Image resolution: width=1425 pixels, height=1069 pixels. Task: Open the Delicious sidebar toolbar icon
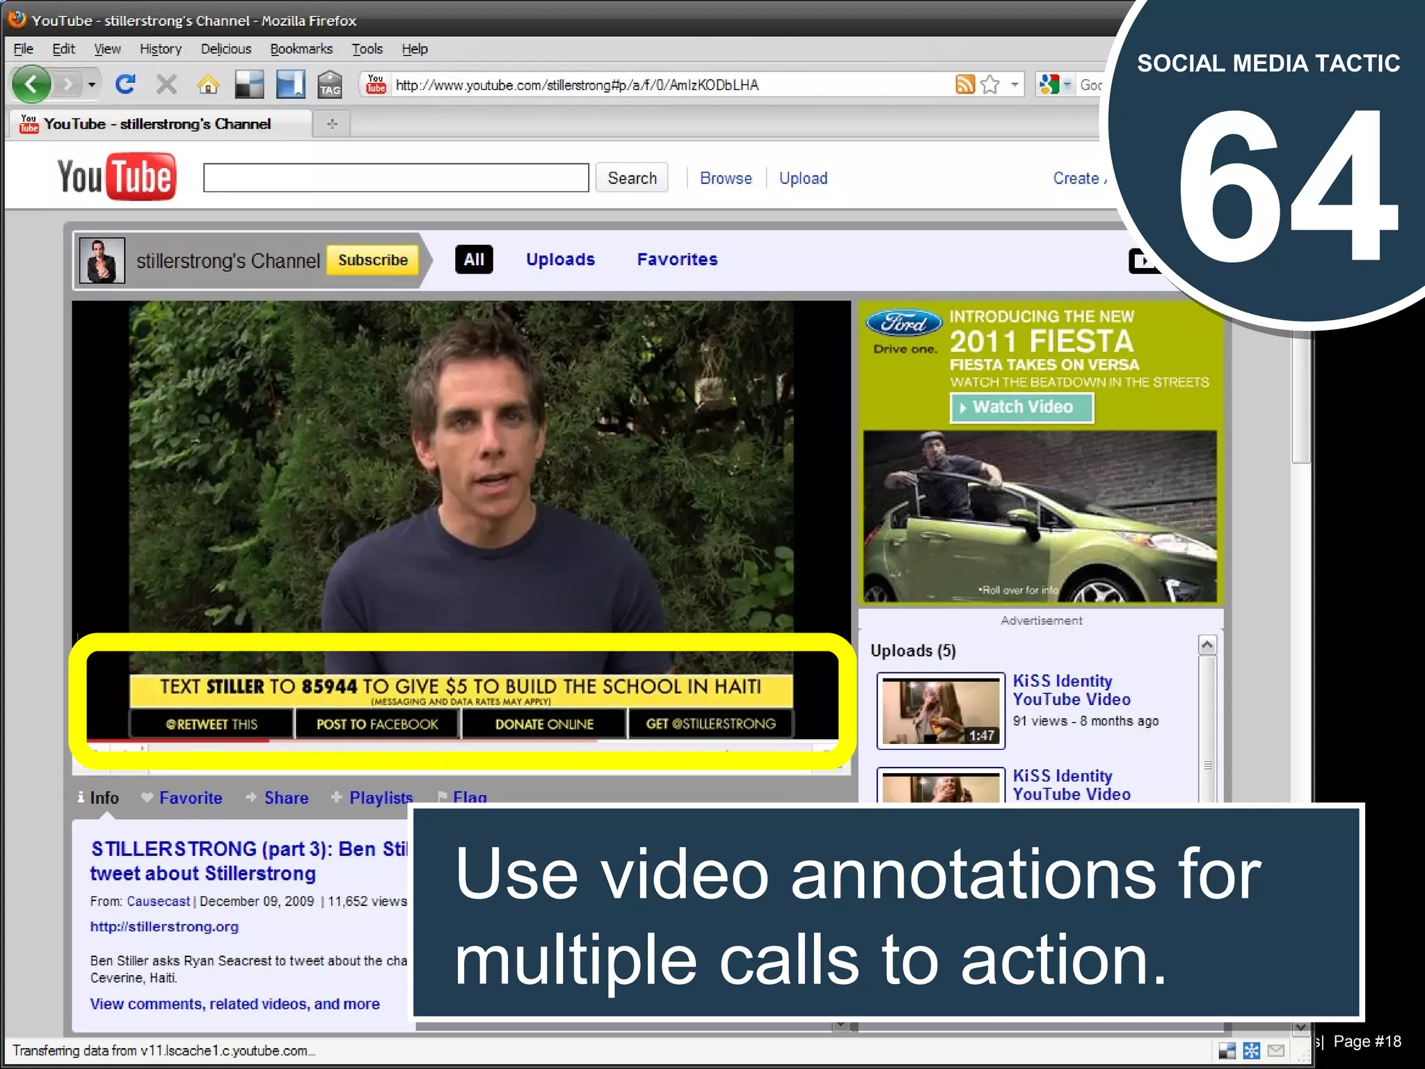pyautogui.click(x=290, y=85)
